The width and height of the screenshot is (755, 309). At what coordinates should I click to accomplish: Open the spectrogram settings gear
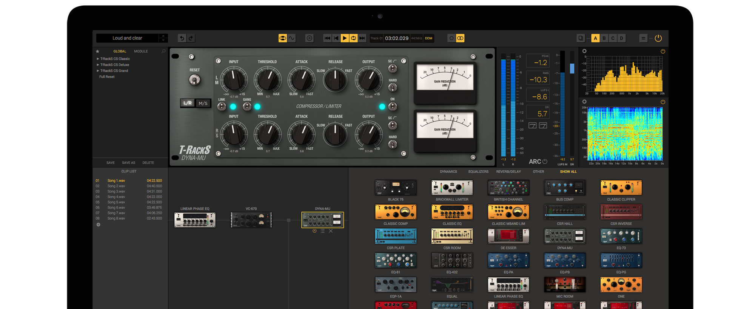[x=584, y=102]
